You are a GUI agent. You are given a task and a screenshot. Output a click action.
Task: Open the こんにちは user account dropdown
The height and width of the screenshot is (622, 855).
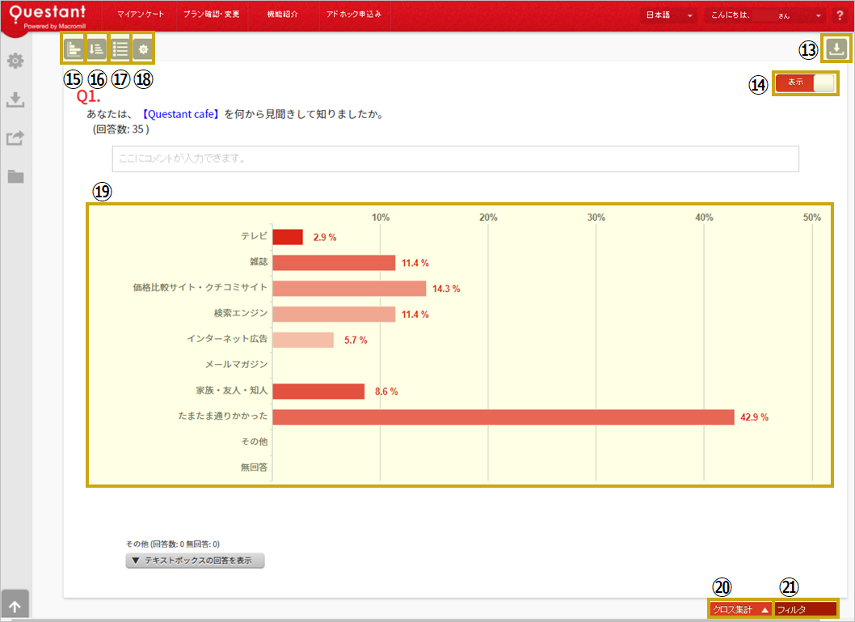pyautogui.click(x=764, y=15)
